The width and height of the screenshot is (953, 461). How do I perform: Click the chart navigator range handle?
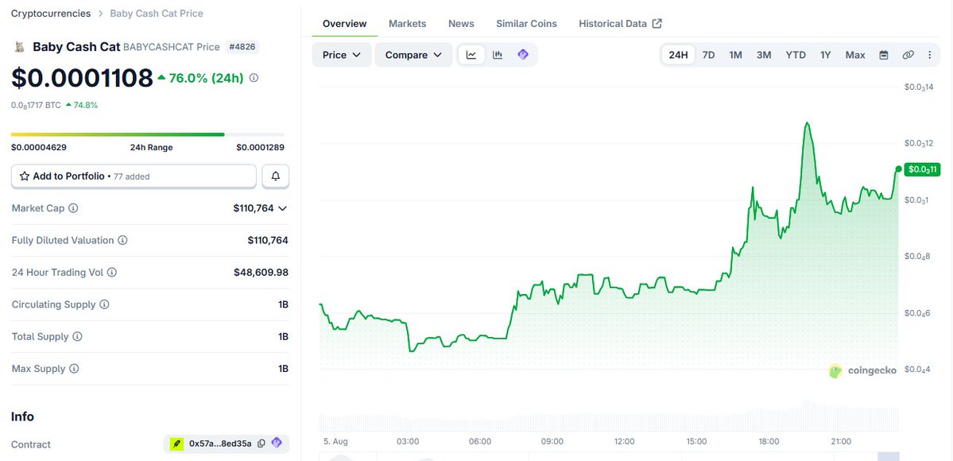(x=889, y=456)
